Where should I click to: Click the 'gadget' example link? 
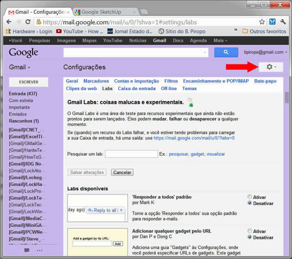pyautogui.click(x=197, y=154)
